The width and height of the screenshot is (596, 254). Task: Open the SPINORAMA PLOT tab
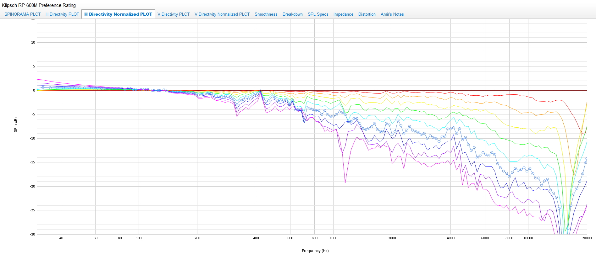tap(23, 14)
